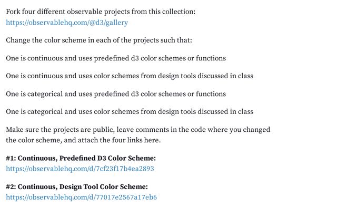Click the continuous design tools requirement line
The width and height of the screenshot is (337, 210).
click(130, 76)
